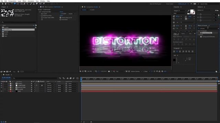Select the Type text tool

27,4
